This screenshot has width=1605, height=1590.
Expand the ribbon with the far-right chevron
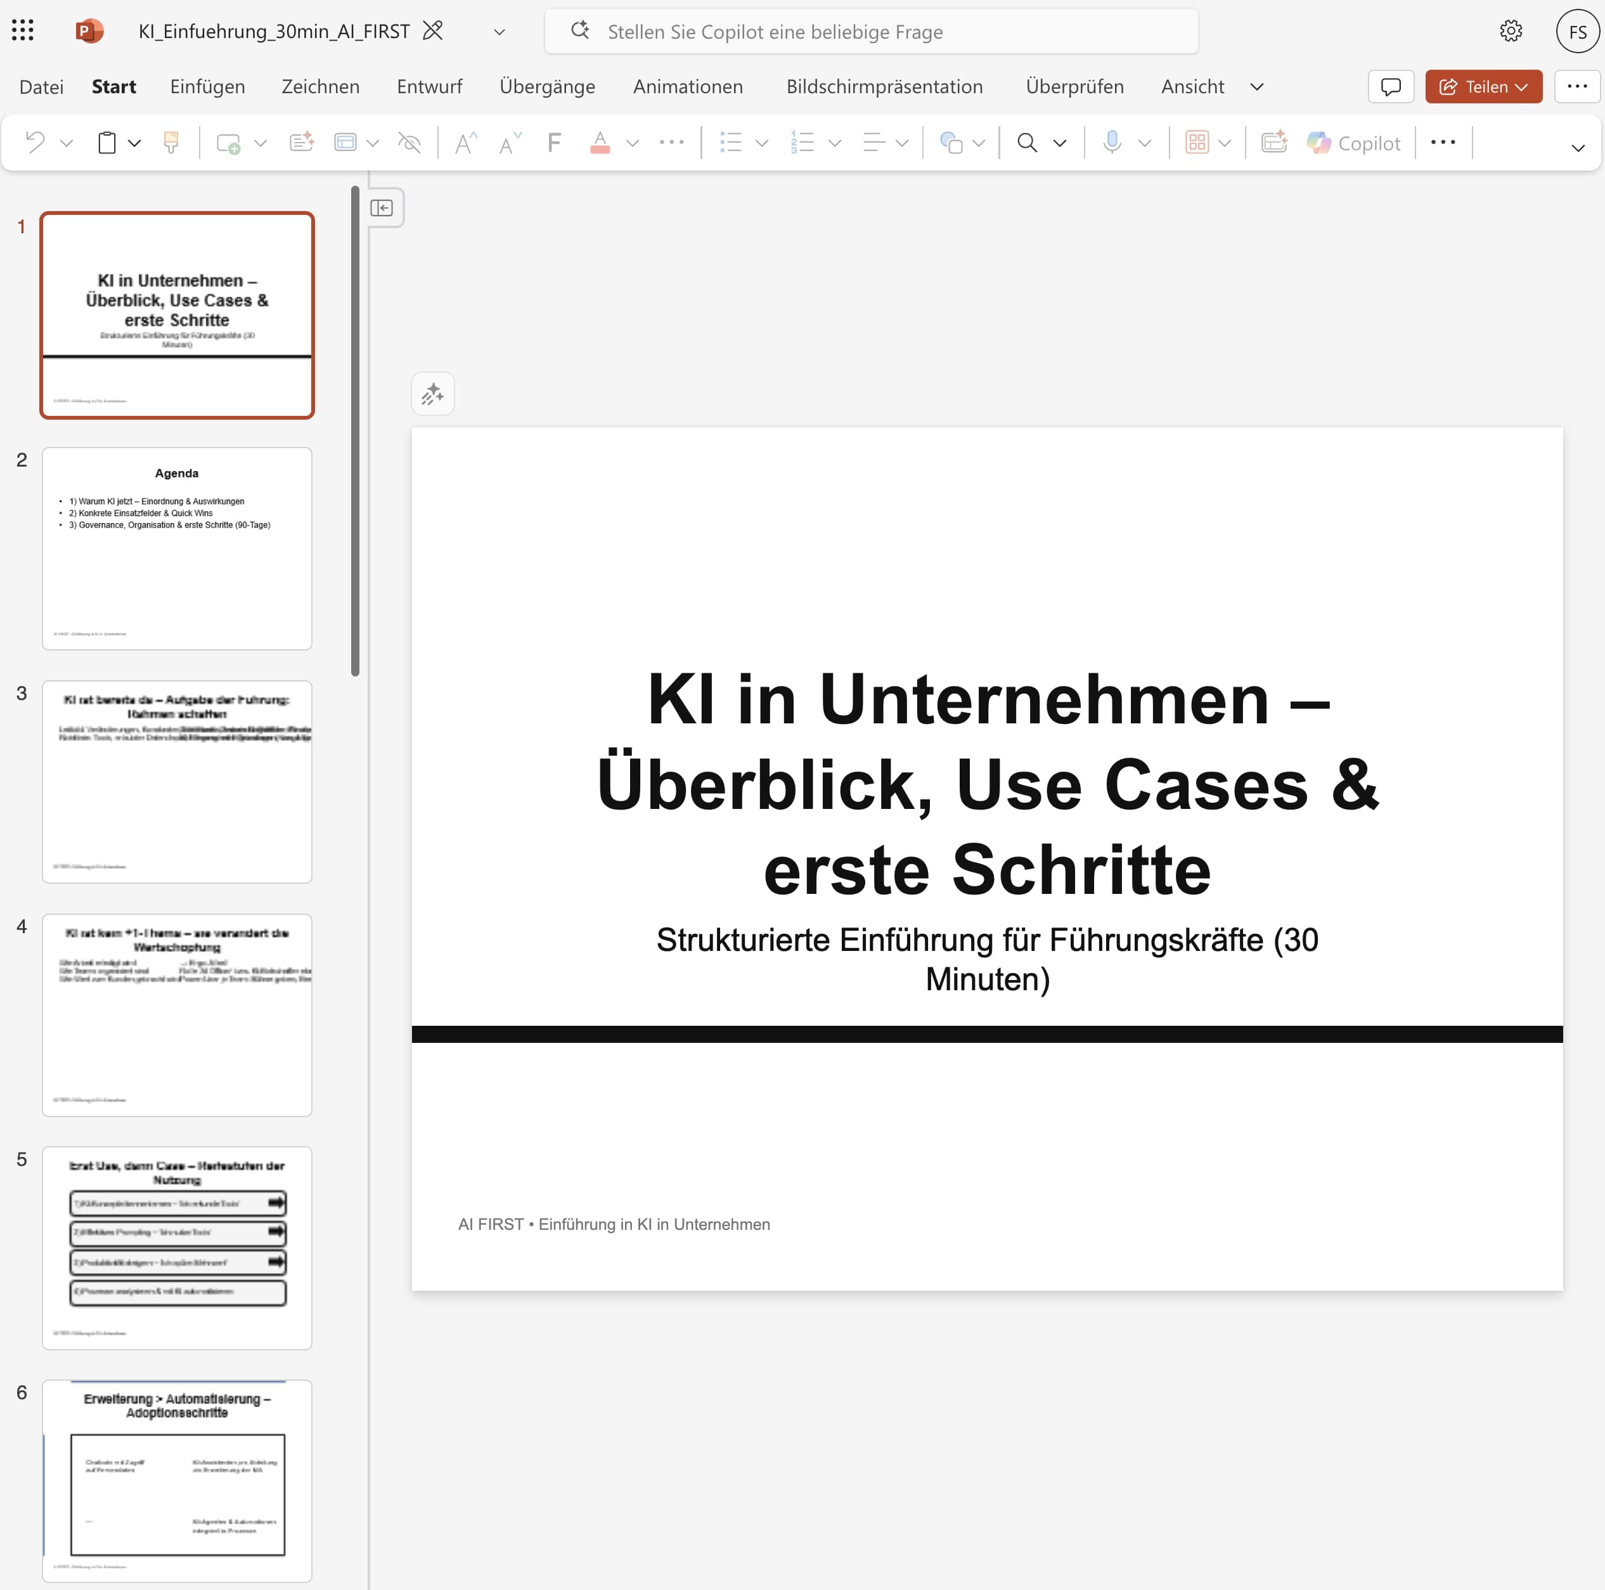(1578, 148)
